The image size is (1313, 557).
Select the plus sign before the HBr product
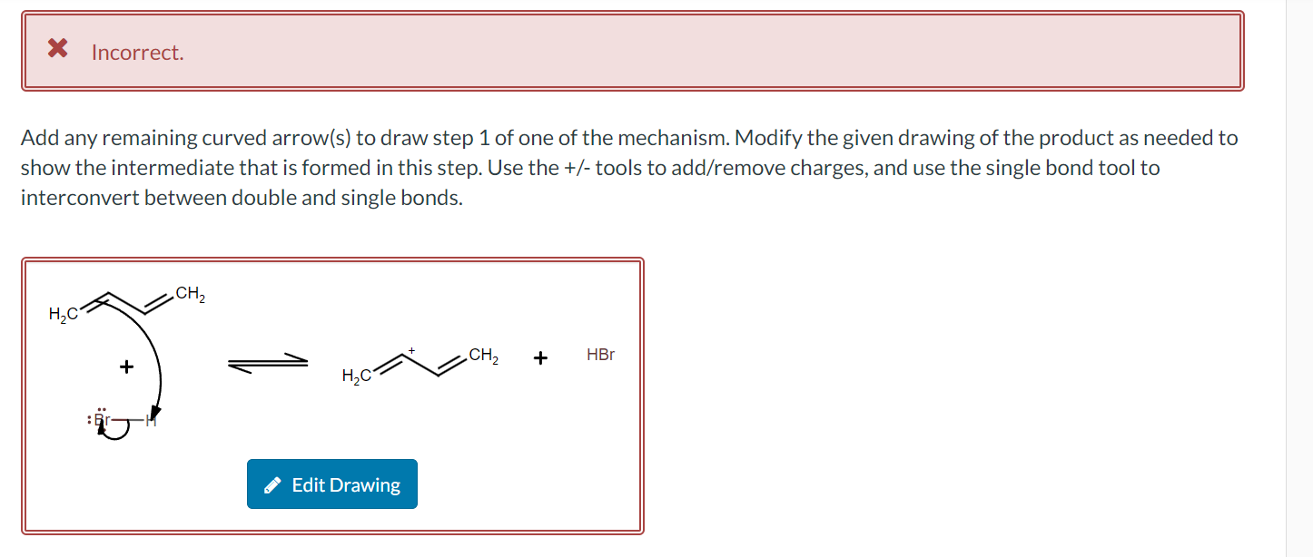(x=540, y=357)
